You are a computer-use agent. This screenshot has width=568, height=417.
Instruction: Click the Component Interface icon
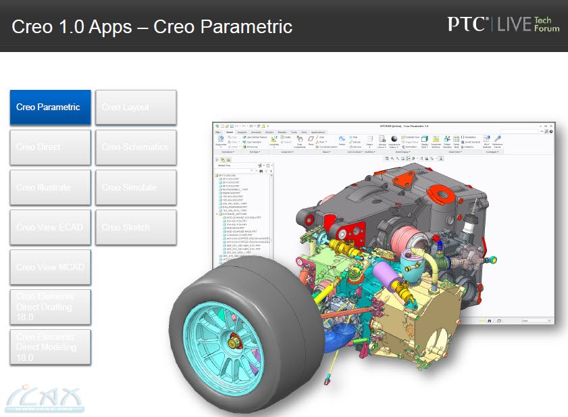click(x=436, y=139)
